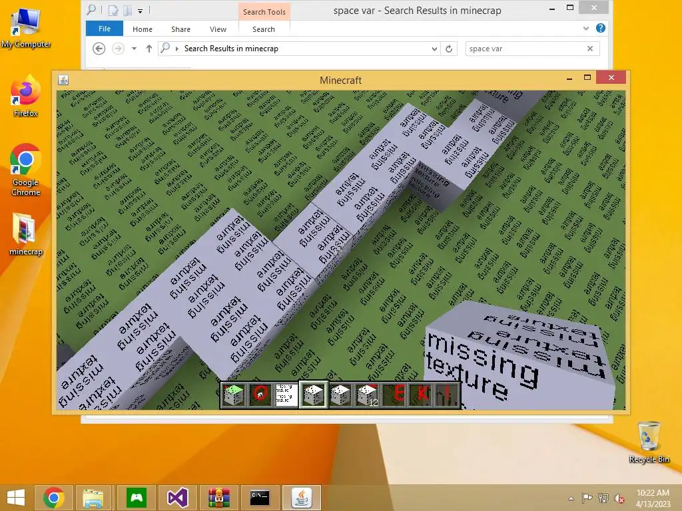The width and height of the screenshot is (682, 511).
Task: Refresh the Explorer search results
Action: [449, 49]
